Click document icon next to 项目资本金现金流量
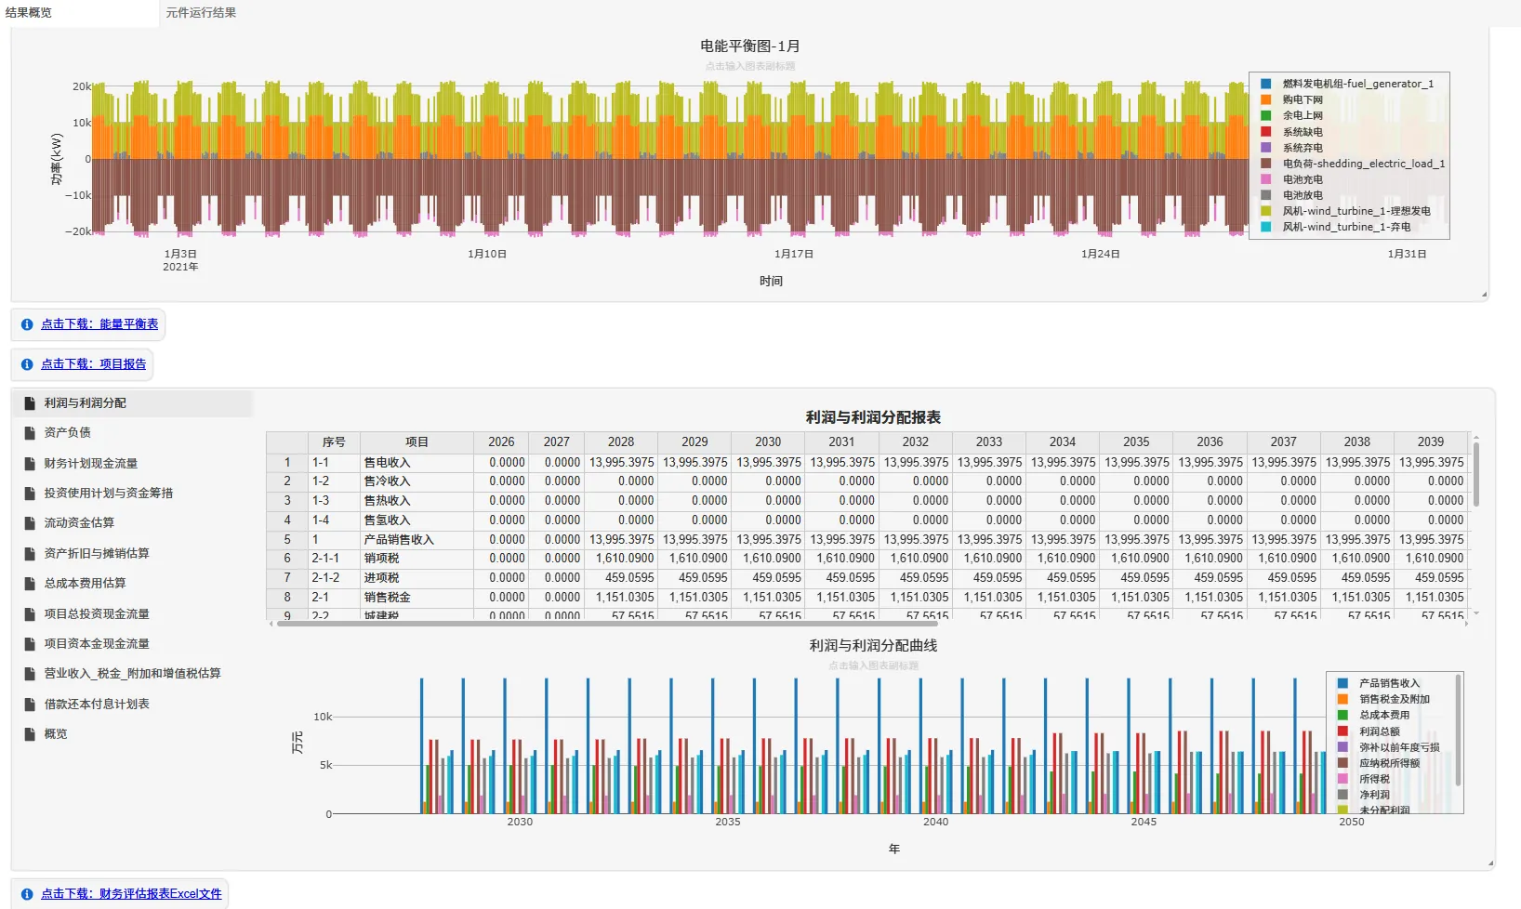Screen dimensions: 1521x909 30,644
